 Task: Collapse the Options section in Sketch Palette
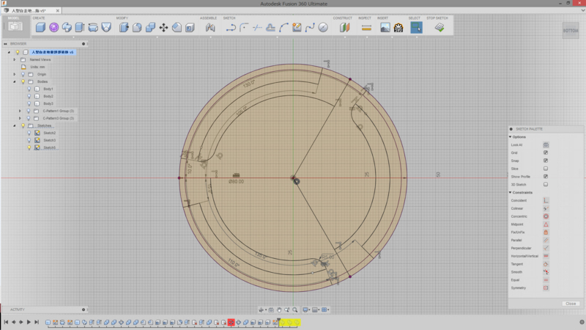510,137
